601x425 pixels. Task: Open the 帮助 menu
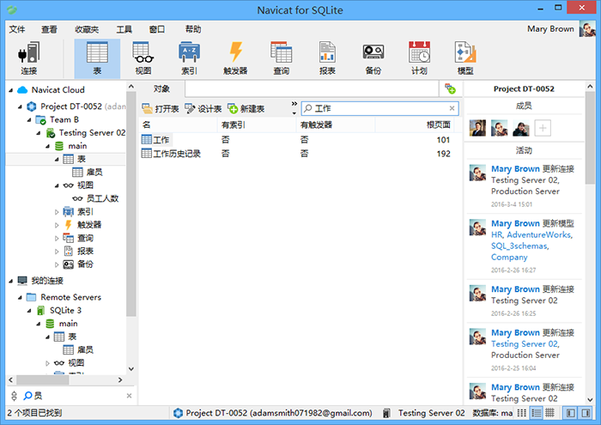193,29
